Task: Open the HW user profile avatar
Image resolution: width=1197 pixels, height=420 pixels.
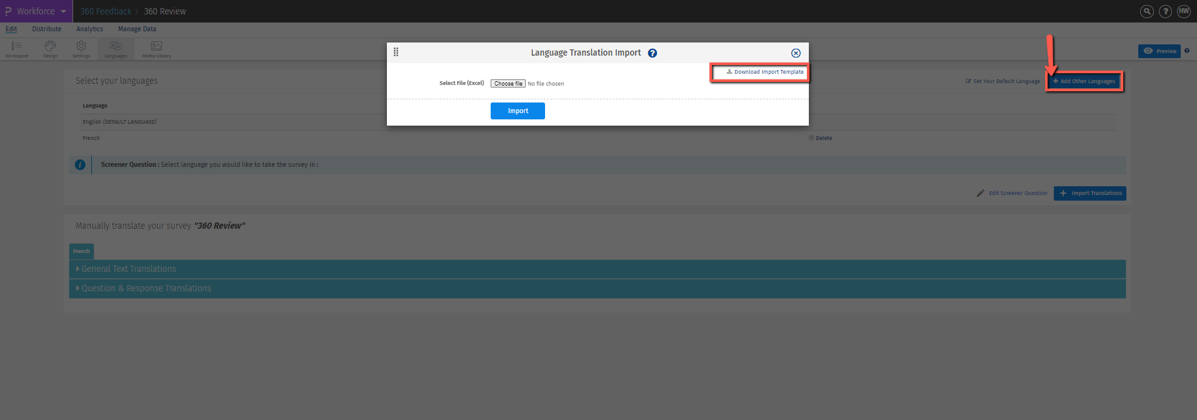Action: click(x=1184, y=11)
